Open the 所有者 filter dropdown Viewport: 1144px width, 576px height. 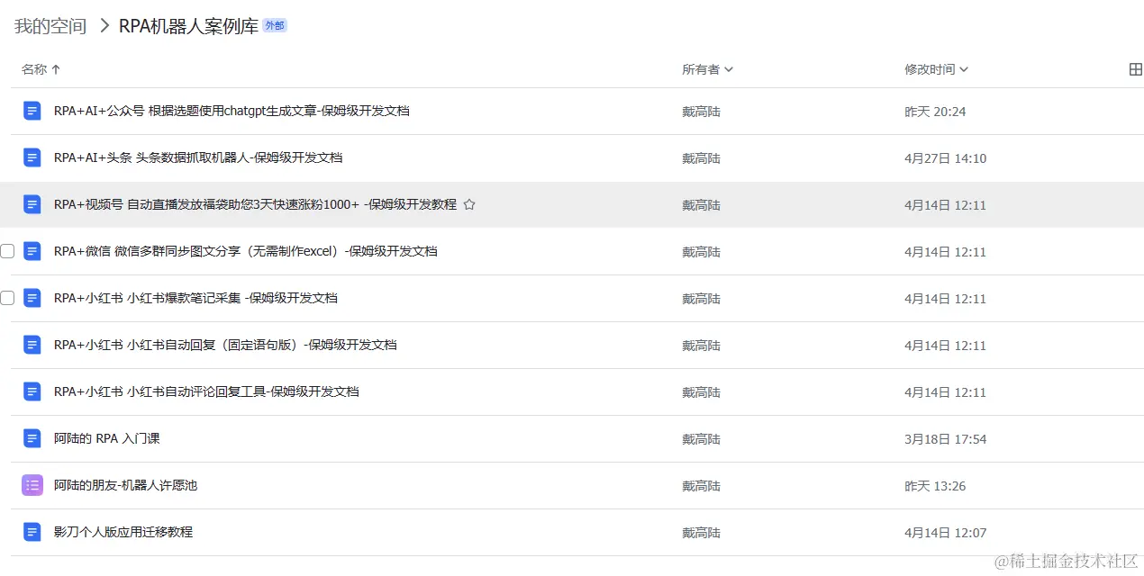[x=707, y=69]
